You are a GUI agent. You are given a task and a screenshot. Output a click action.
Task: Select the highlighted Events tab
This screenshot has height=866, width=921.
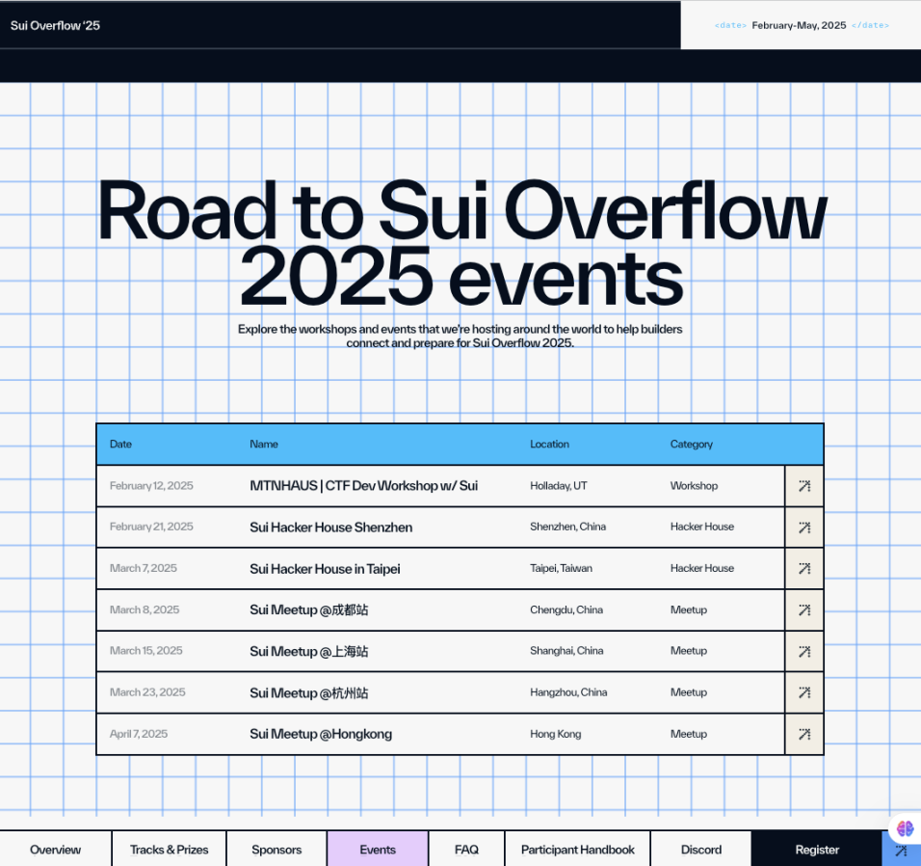(378, 850)
